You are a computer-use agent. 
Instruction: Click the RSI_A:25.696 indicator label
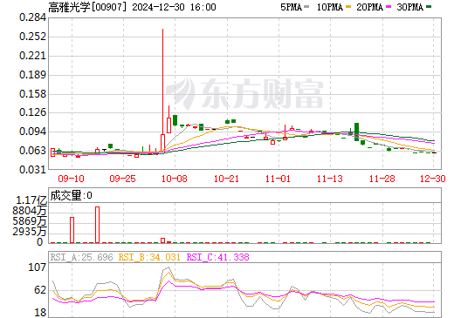[81, 257]
